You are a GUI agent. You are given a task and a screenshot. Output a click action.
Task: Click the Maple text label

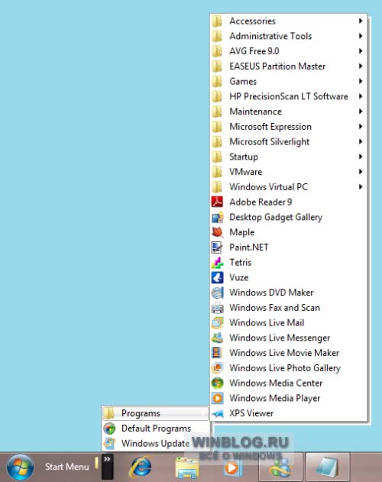242,232
